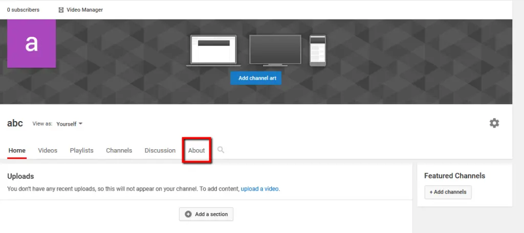Open the channel settings gear

(x=494, y=123)
